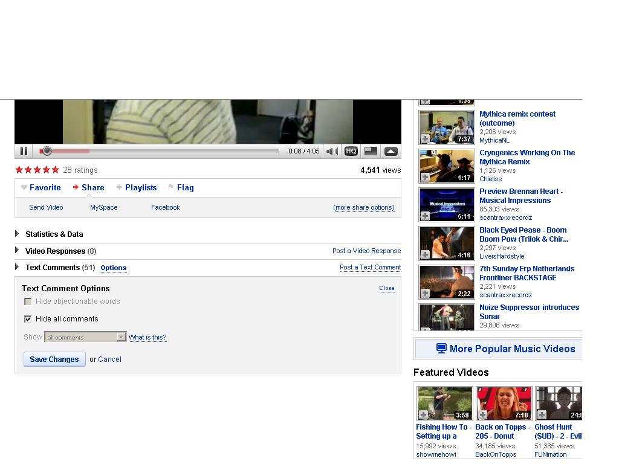Click What is this? link
Image resolution: width=619 pixels, height=464 pixels.
[x=147, y=337]
